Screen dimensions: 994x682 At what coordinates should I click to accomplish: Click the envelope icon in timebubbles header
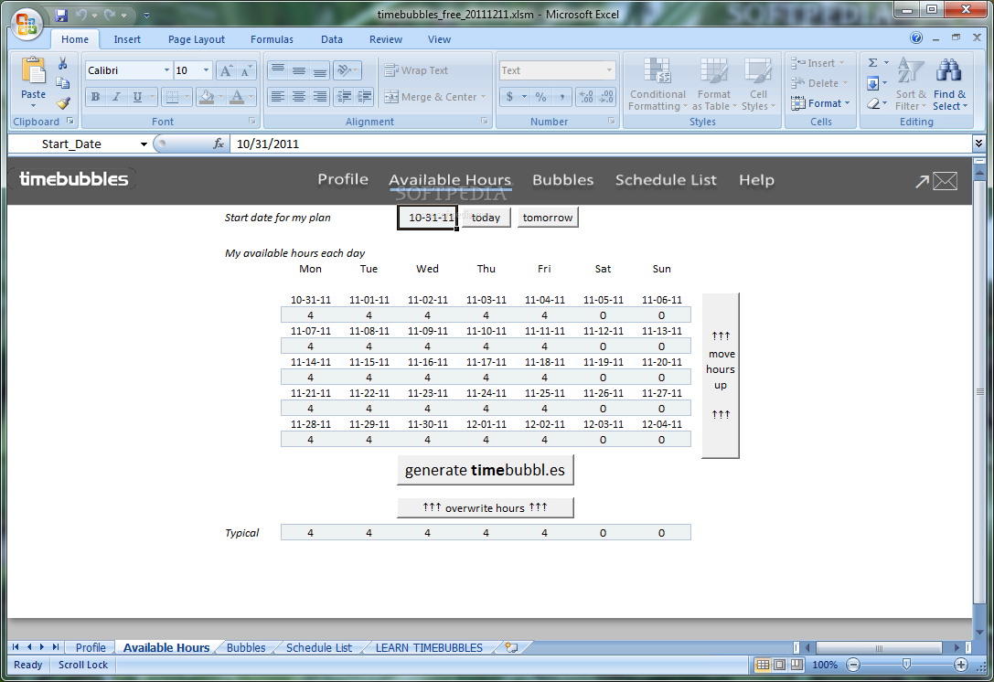(x=946, y=181)
